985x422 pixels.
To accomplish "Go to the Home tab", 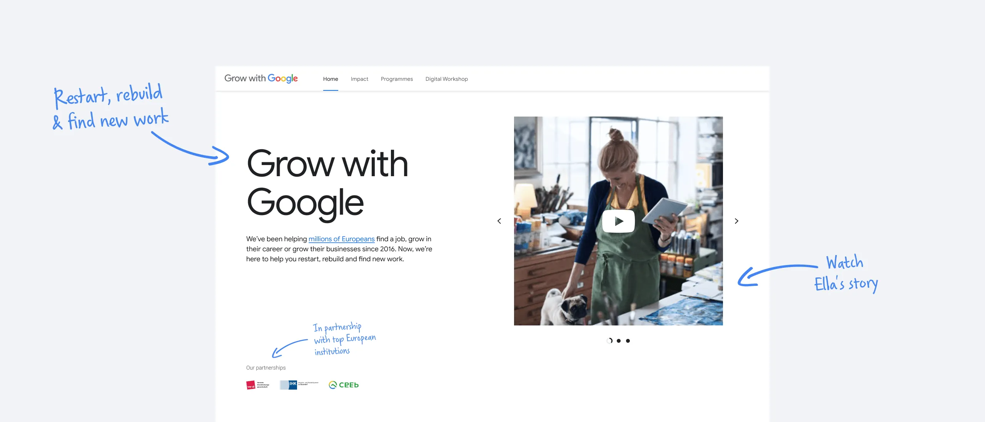I will 331,79.
